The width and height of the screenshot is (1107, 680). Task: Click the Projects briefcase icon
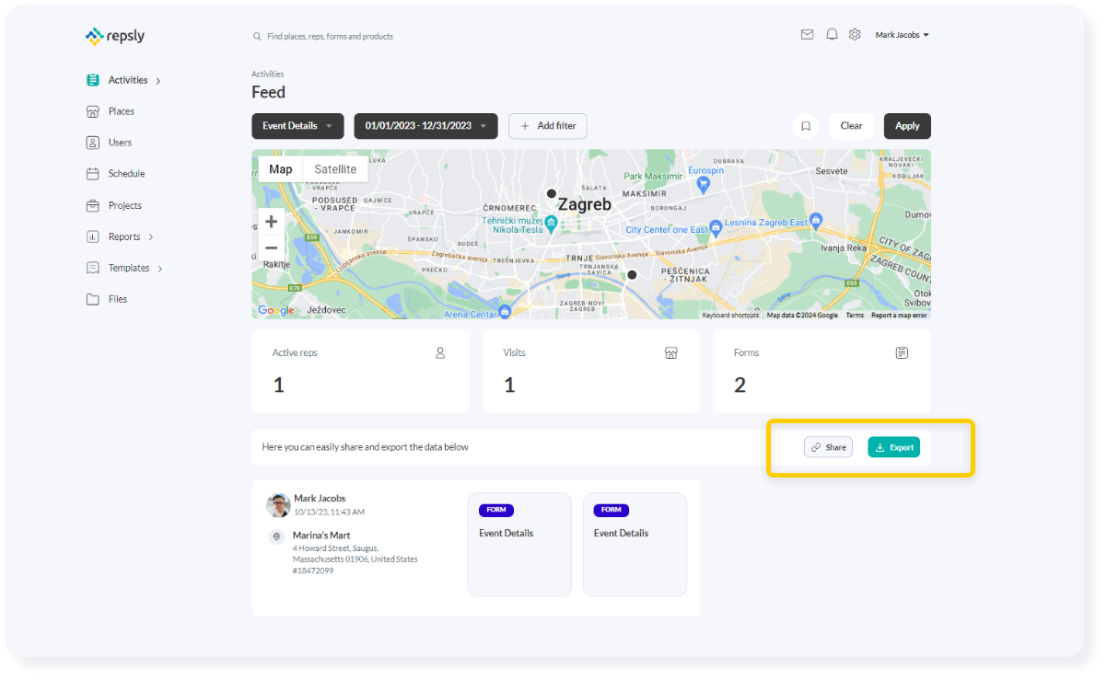coord(93,205)
